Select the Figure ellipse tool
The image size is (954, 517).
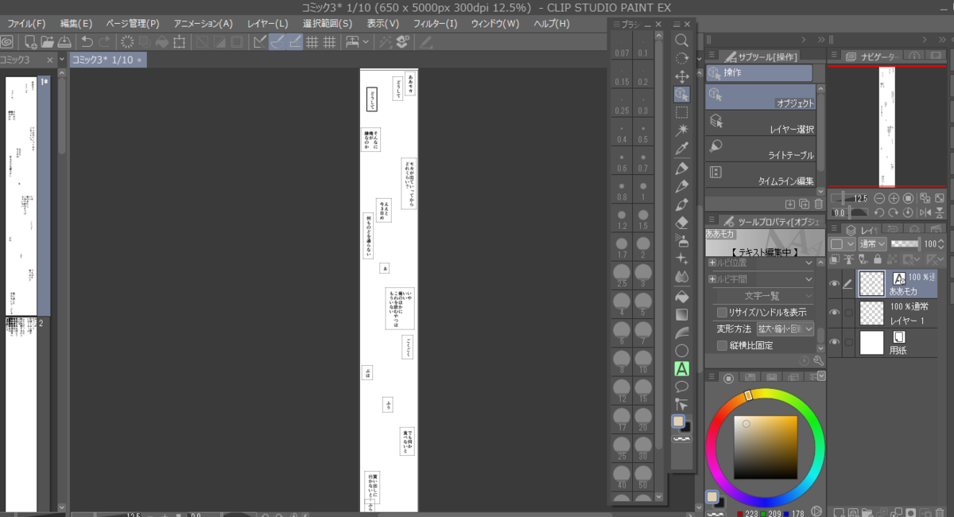[x=681, y=350]
